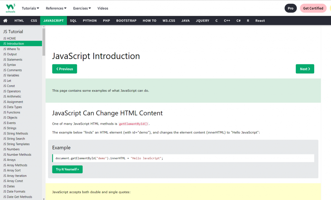
Task: Switch to the PYTHON tab
Action: [90, 21]
